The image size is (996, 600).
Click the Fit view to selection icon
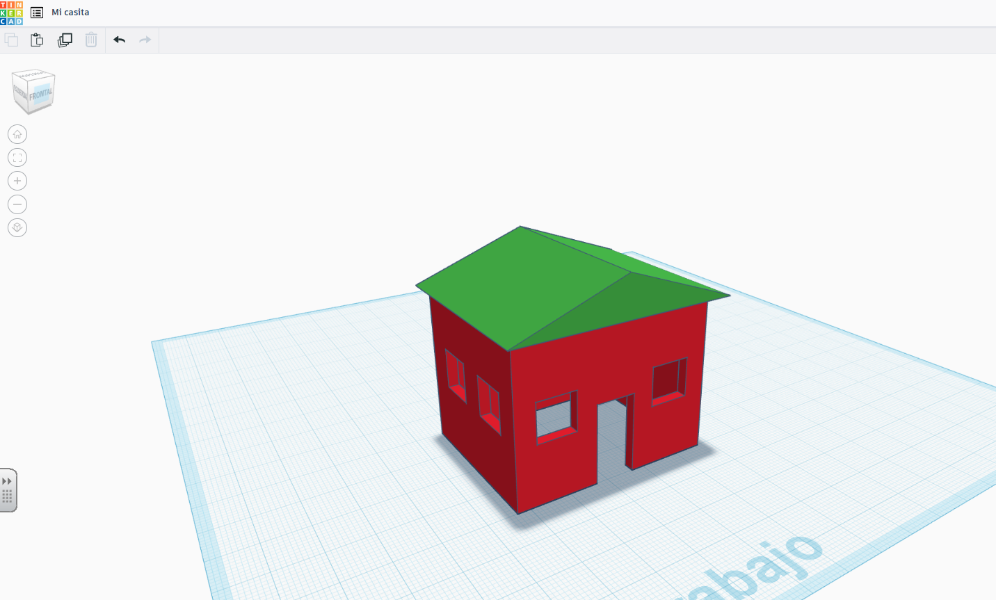pos(17,157)
